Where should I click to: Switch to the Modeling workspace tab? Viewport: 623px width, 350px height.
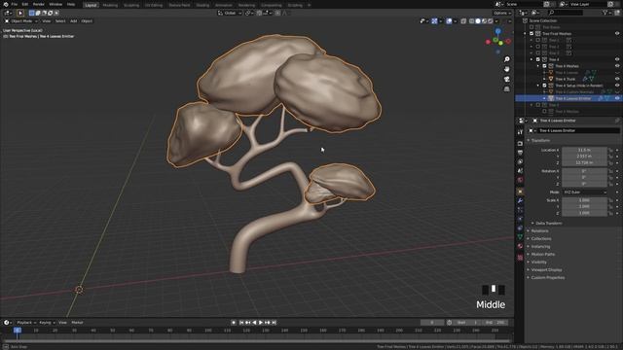tap(110, 5)
